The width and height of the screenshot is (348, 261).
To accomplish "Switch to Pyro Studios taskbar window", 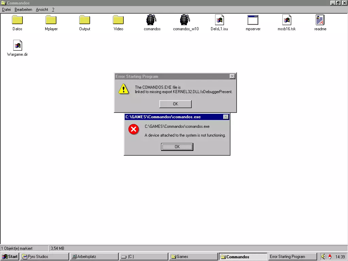I will (45, 257).
